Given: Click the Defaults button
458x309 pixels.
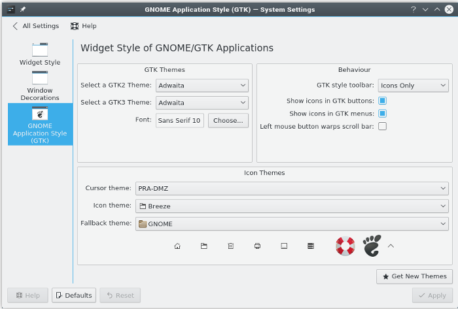Looking at the screenshot, I should pyautogui.click(x=74, y=295).
